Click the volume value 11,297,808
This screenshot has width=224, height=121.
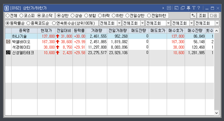(x=97, y=47)
